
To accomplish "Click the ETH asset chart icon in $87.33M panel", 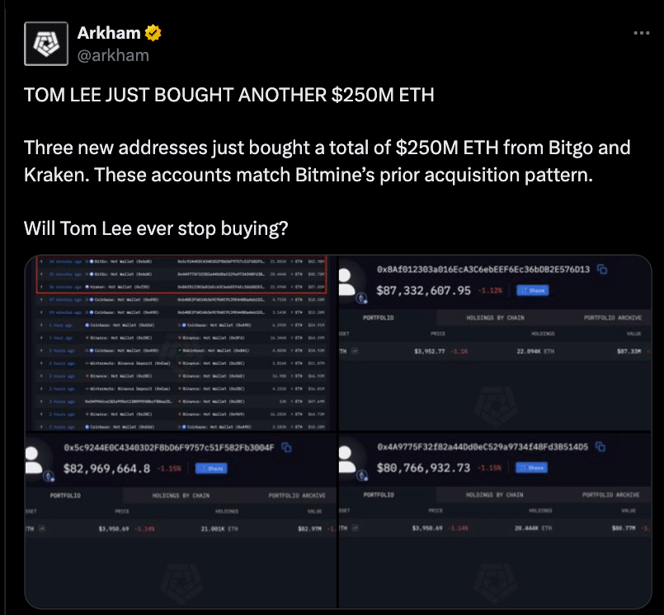I will [x=356, y=351].
